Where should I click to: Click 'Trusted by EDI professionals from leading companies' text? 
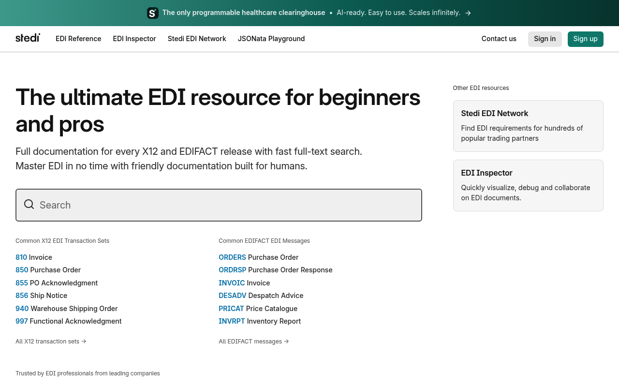point(88,373)
